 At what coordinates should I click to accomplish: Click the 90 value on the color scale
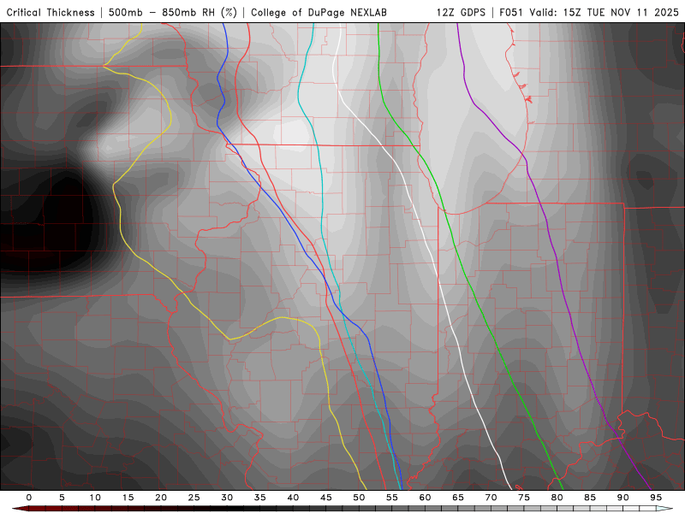[623, 498]
